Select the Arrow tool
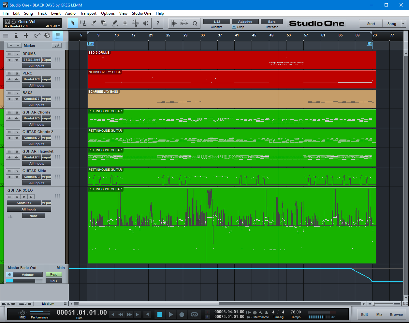 pos(73,23)
